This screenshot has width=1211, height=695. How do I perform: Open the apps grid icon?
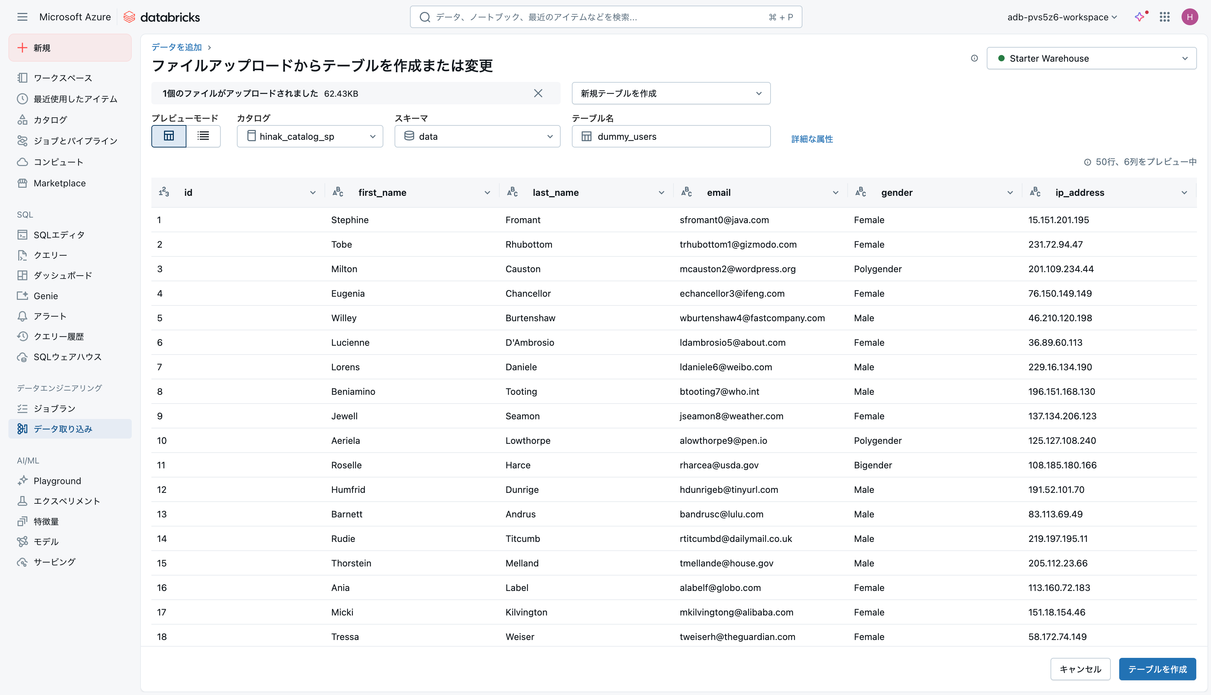pos(1164,17)
